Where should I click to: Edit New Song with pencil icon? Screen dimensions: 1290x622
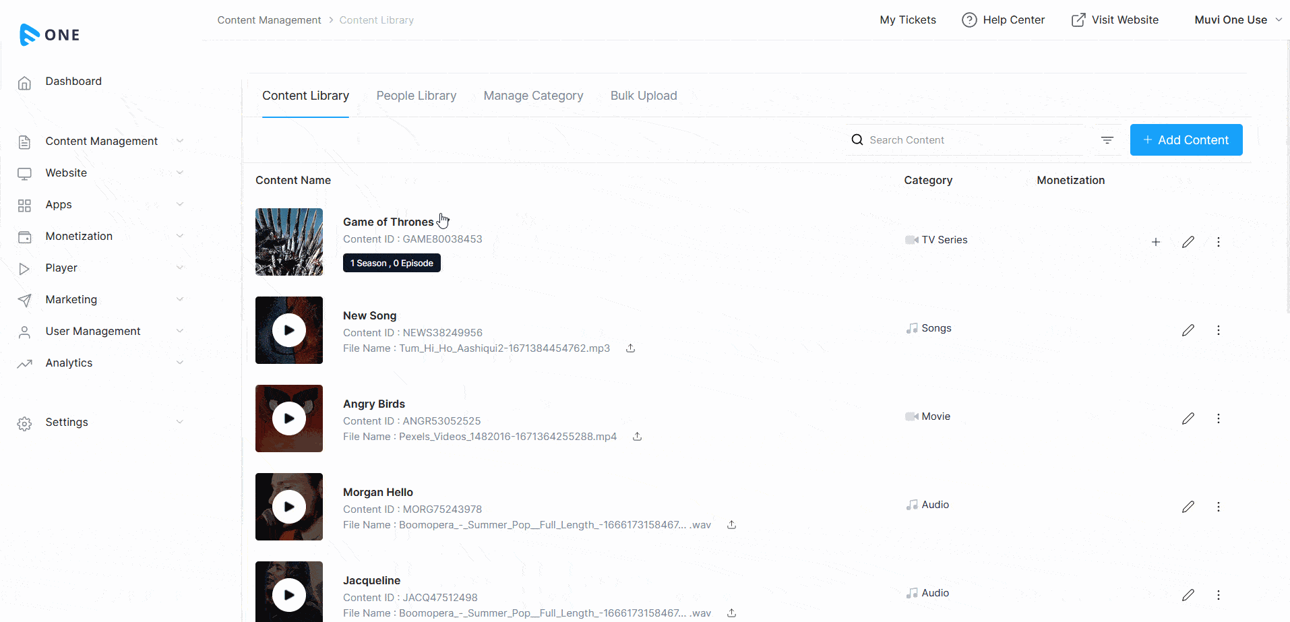pyautogui.click(x=1188, y=330)
